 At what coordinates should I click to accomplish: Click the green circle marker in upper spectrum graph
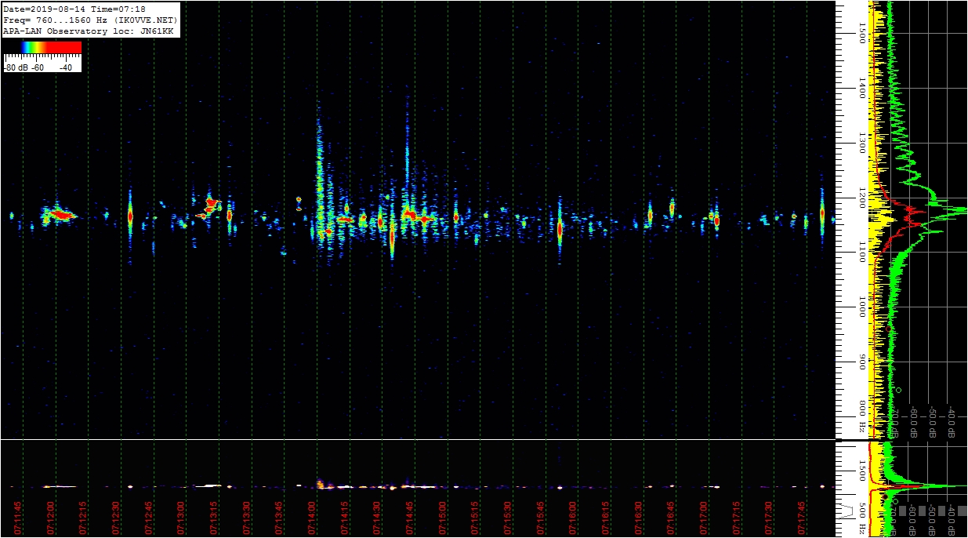pos(898,390)
